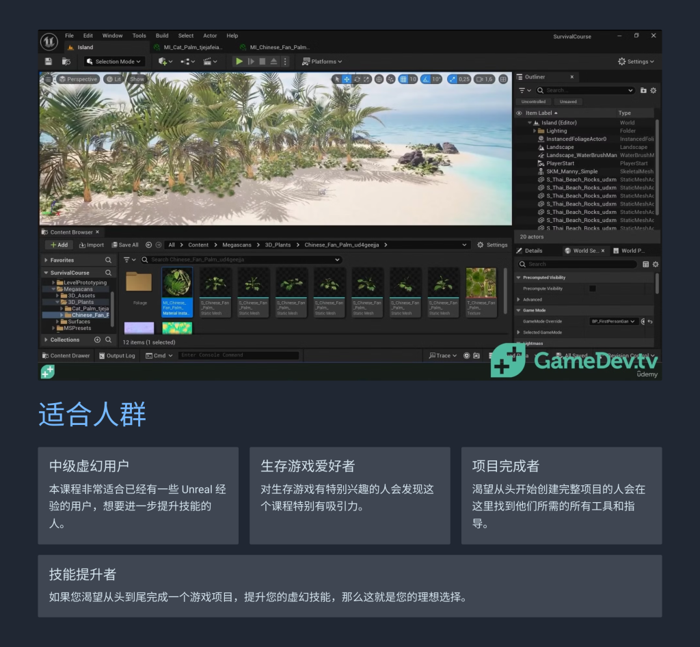700x647 pixels.
Task: Open the Browse content icon beside Save
Action: click(66, 61)
